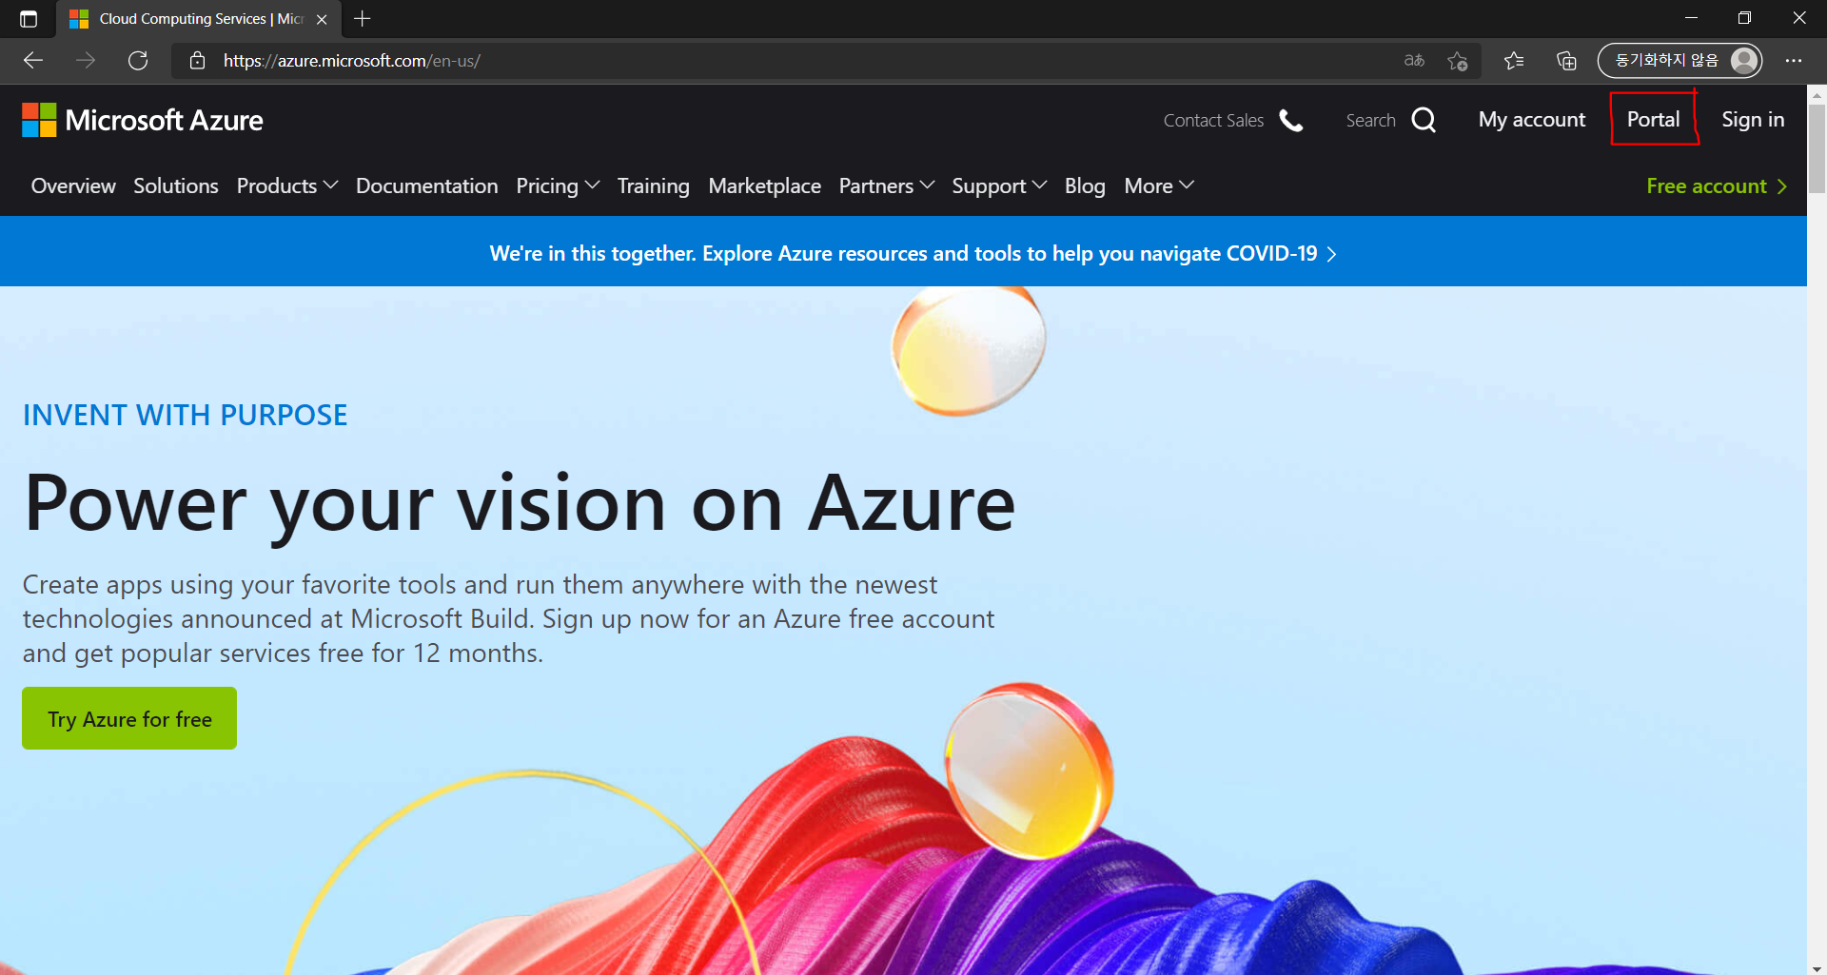Open My account link
Screen dimensions: 1827x975
point(1532,120)
